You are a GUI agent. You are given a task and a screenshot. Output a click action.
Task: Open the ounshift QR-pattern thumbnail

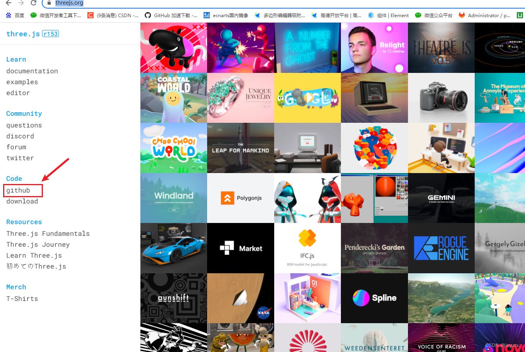pyautogui.click(x=174, y=298)
